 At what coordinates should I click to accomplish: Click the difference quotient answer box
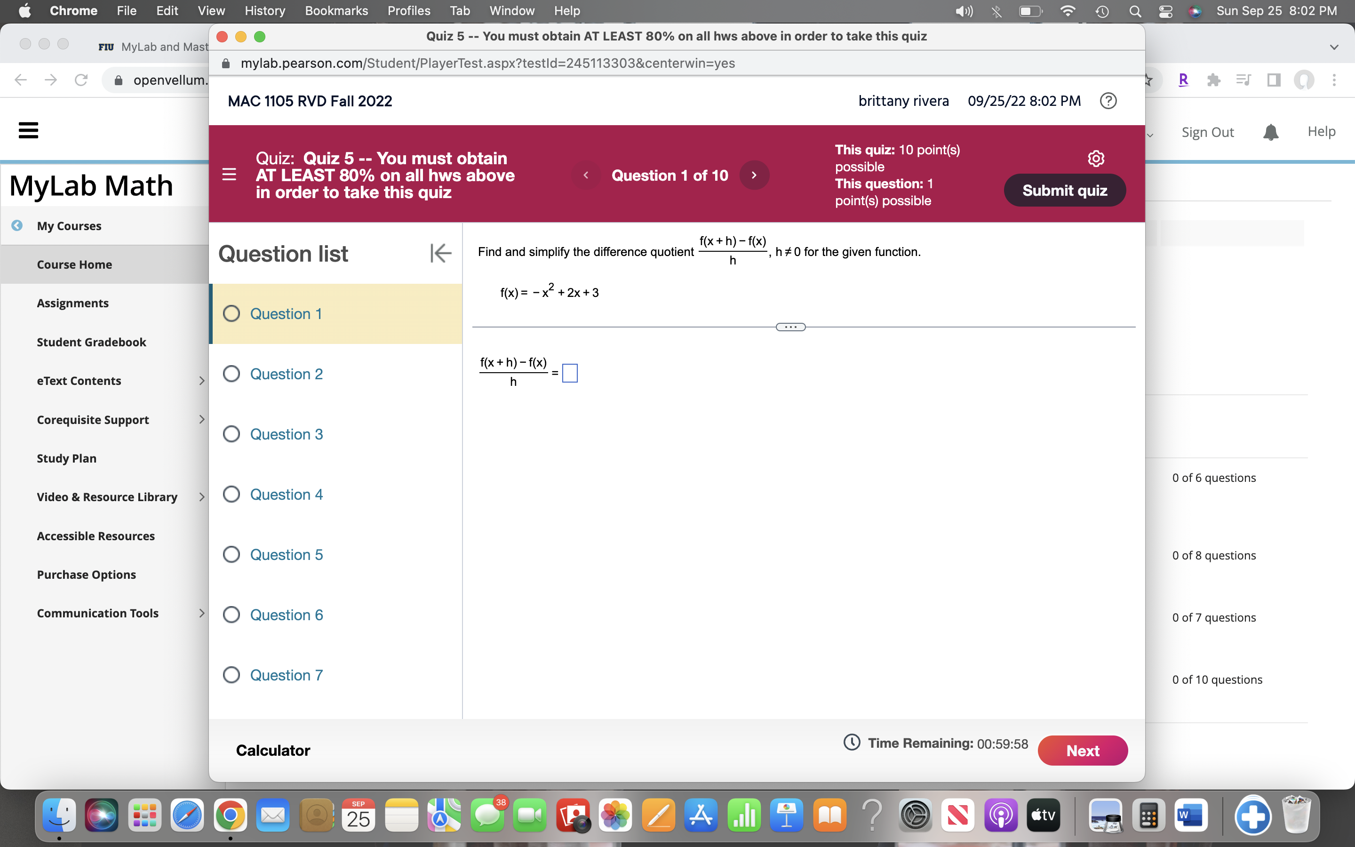pos(569,373)
